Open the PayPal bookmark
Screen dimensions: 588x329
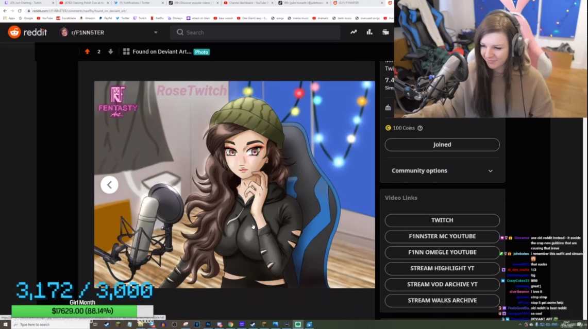click(105, 18)
